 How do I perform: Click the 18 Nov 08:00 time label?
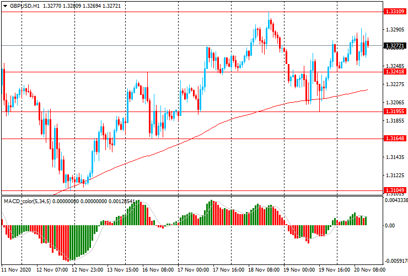[x=264, y=270]
